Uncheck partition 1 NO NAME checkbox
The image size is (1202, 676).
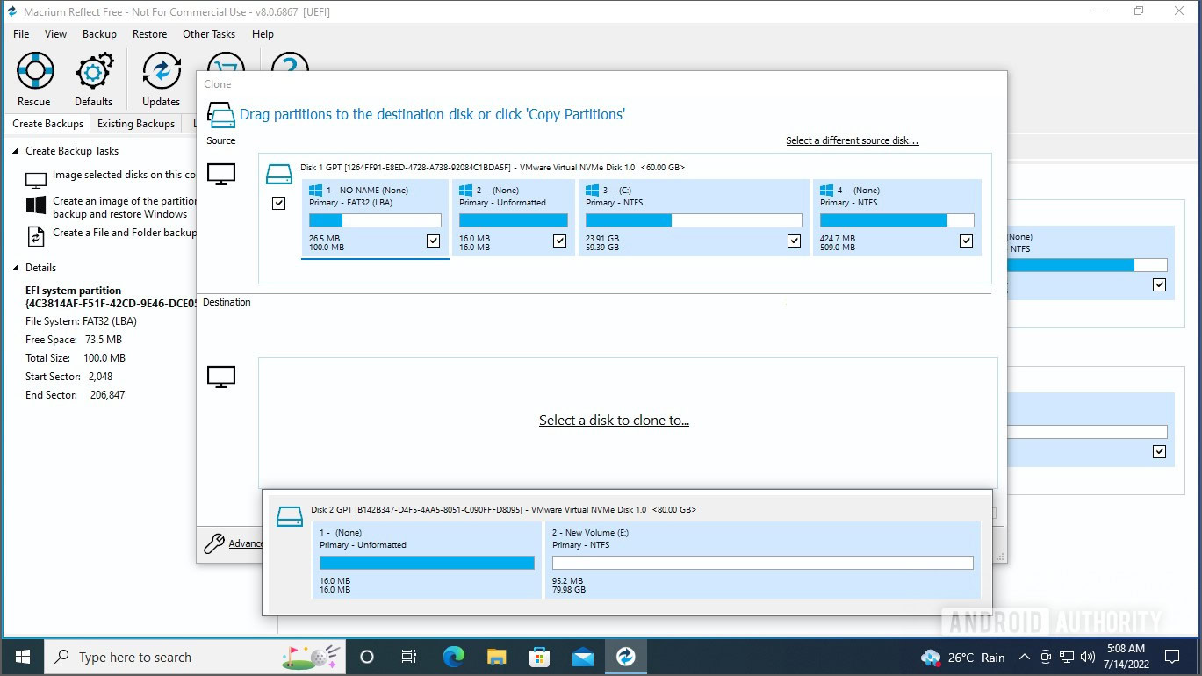pos(433,241)
